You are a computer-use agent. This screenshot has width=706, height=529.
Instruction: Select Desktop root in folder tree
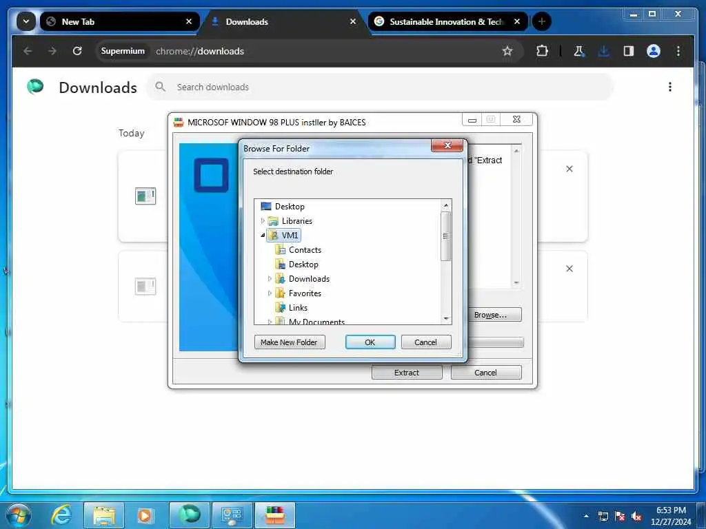[283, 207]
